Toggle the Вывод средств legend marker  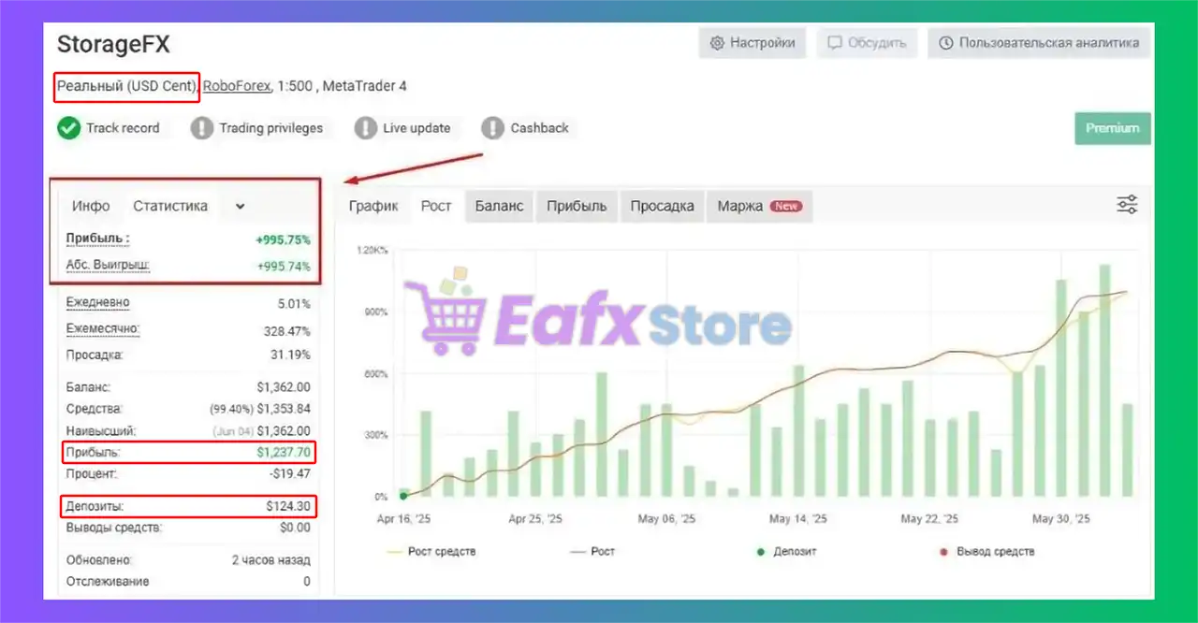pyautogui.click(x=986, y=551)
